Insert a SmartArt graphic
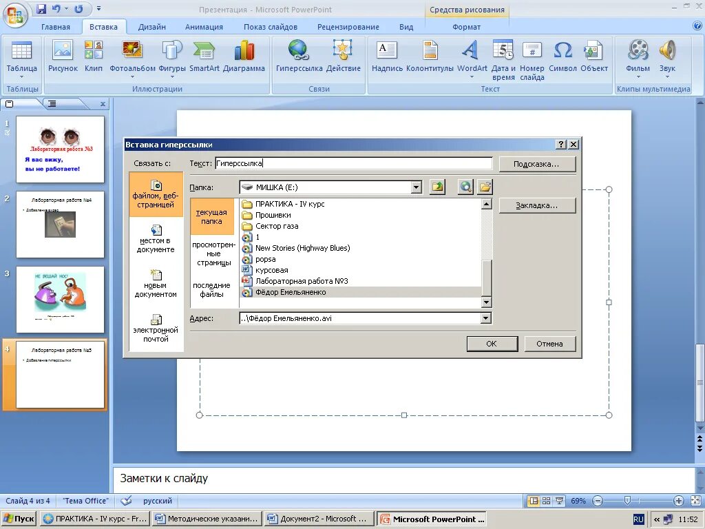 (204, 58)
